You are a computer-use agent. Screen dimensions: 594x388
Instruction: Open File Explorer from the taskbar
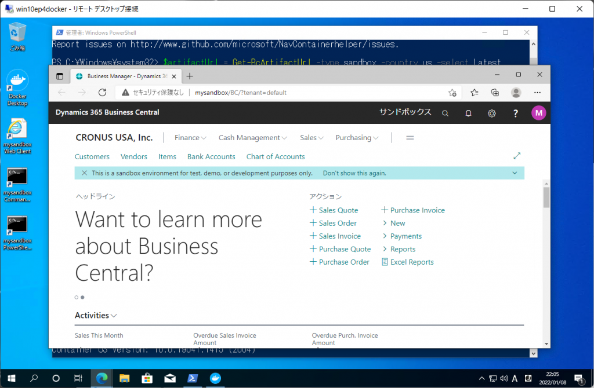(124, 378)
